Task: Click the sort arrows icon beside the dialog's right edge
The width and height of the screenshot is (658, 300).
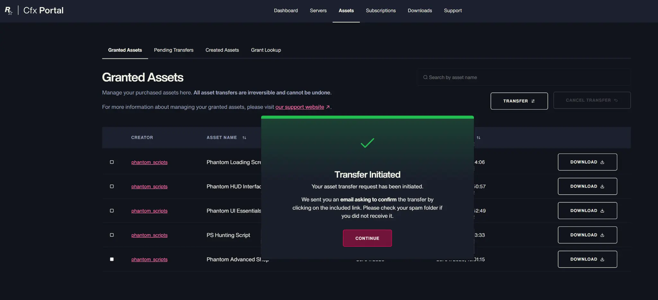Action: [478, 138]
